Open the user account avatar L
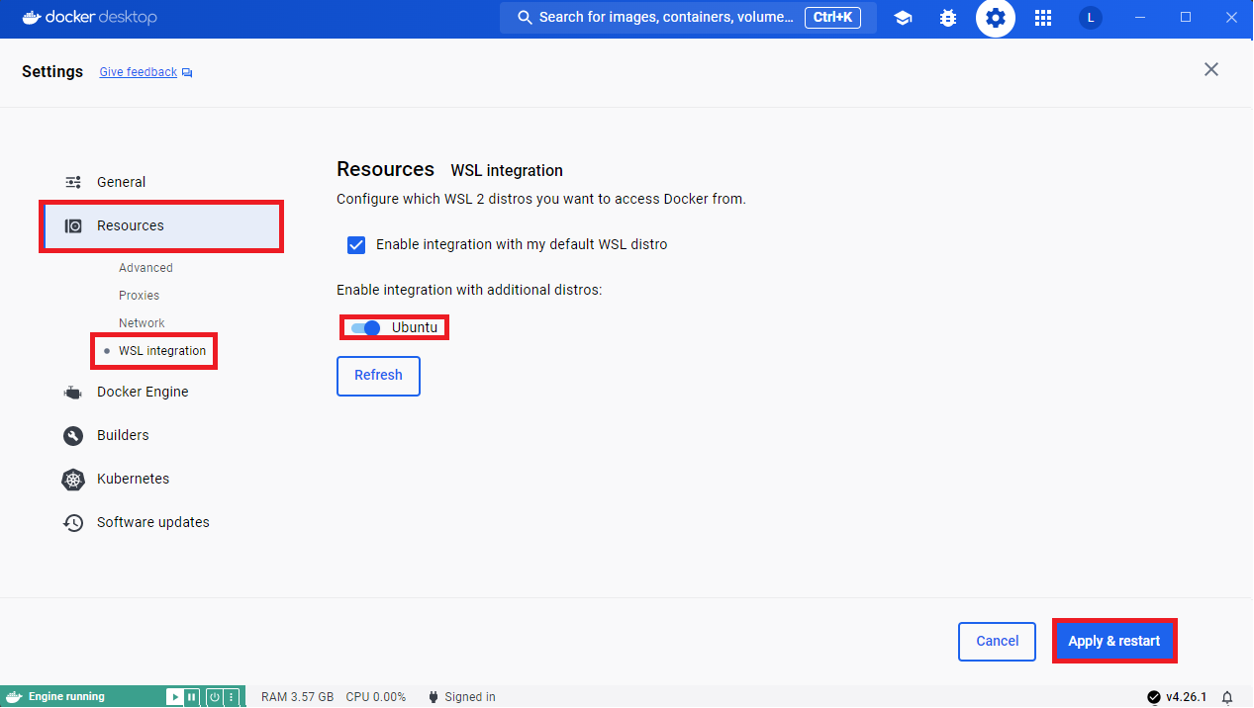The width and height of the screenshot is (1254, 708). 1091,18
